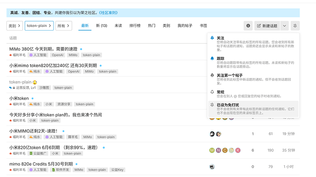This screenshot has width=316, height=177.
Task: Click the 1 小时 activity time
Action: pos(289,167)
